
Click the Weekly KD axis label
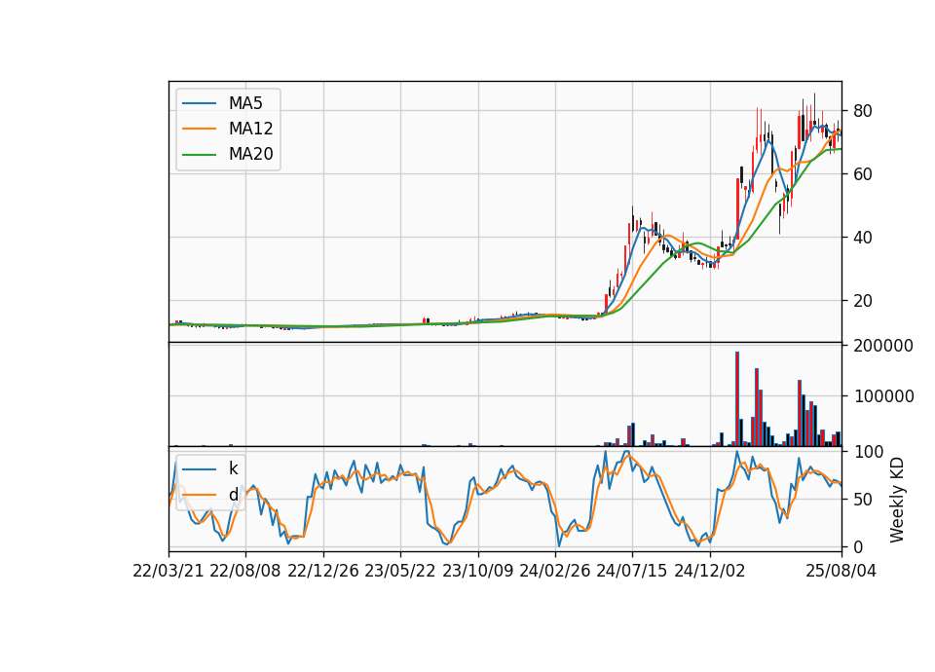tap(896, 500)
